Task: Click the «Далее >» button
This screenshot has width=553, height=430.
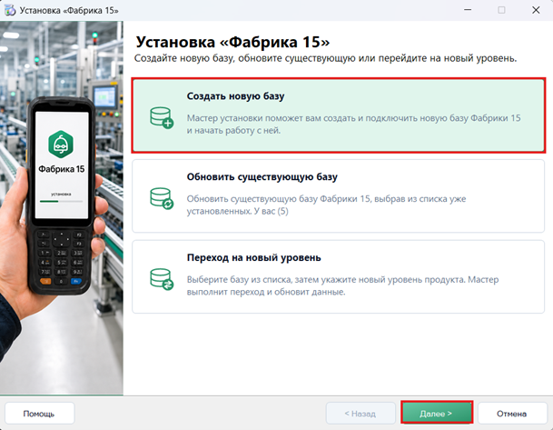Action: pos(437,413)
